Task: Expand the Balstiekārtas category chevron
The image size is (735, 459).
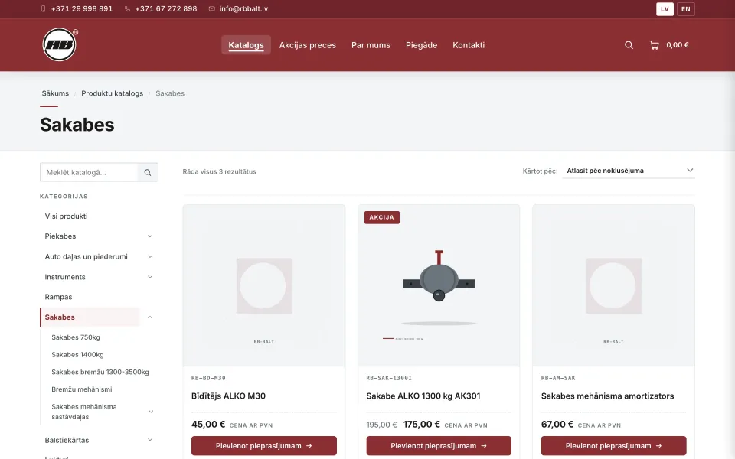Action: 150,440
